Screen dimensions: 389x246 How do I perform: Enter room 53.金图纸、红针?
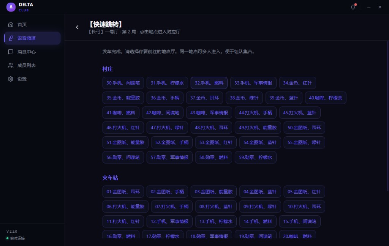click(x=216, y=142)
